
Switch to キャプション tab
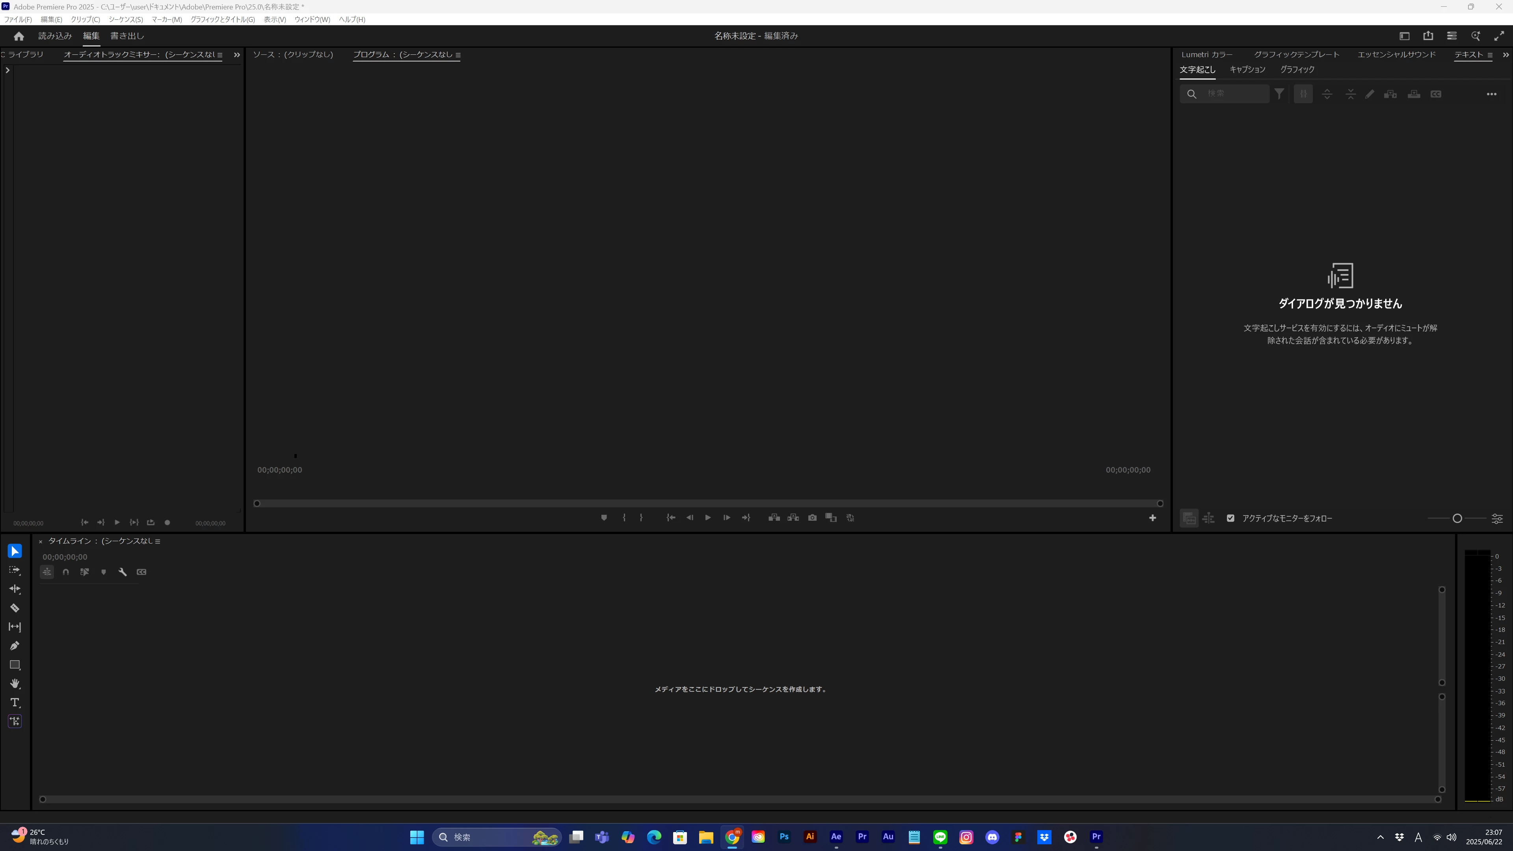click(1247, 69)
